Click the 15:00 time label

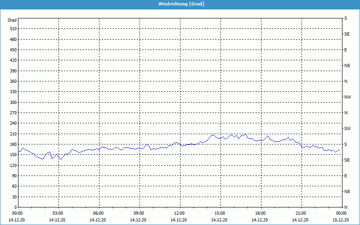click(220, 213)
